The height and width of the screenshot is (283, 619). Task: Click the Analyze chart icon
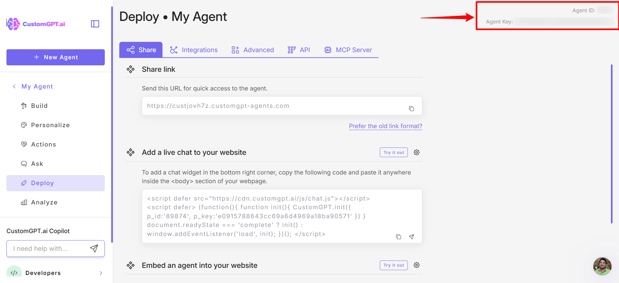tap(24, 202)
